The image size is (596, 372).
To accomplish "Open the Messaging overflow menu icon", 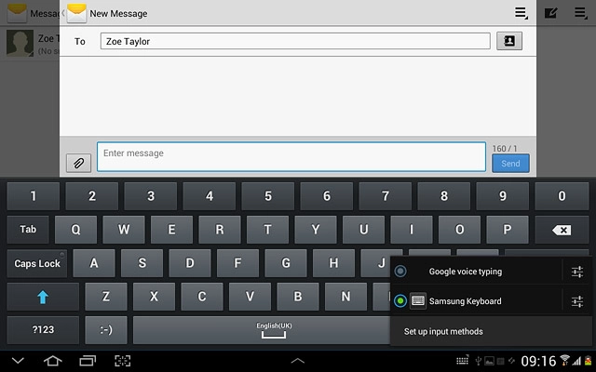I will click(x=581, y=13).
